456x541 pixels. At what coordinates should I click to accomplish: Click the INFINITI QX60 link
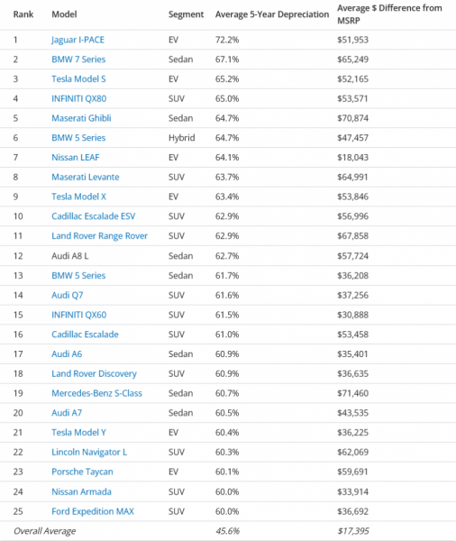[79, 315]
